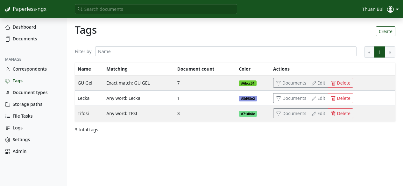Click the Filter by Name input field
Screen dimensions: 403x186
(x=226, y=52)
